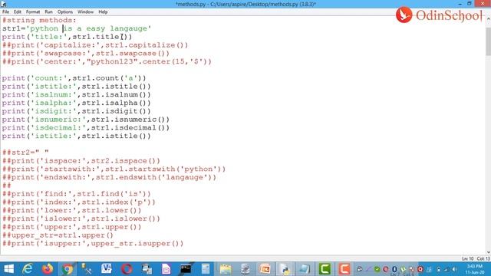The height and width of the screenshot is (276, 491).
Task: Click the commented upper_str=str1.upper() line
Action: click(x=58, y=235)
